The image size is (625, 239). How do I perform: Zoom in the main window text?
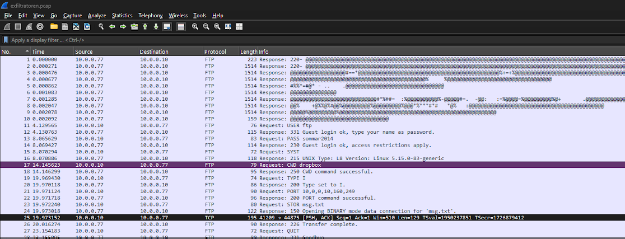[x=195, y=27]
